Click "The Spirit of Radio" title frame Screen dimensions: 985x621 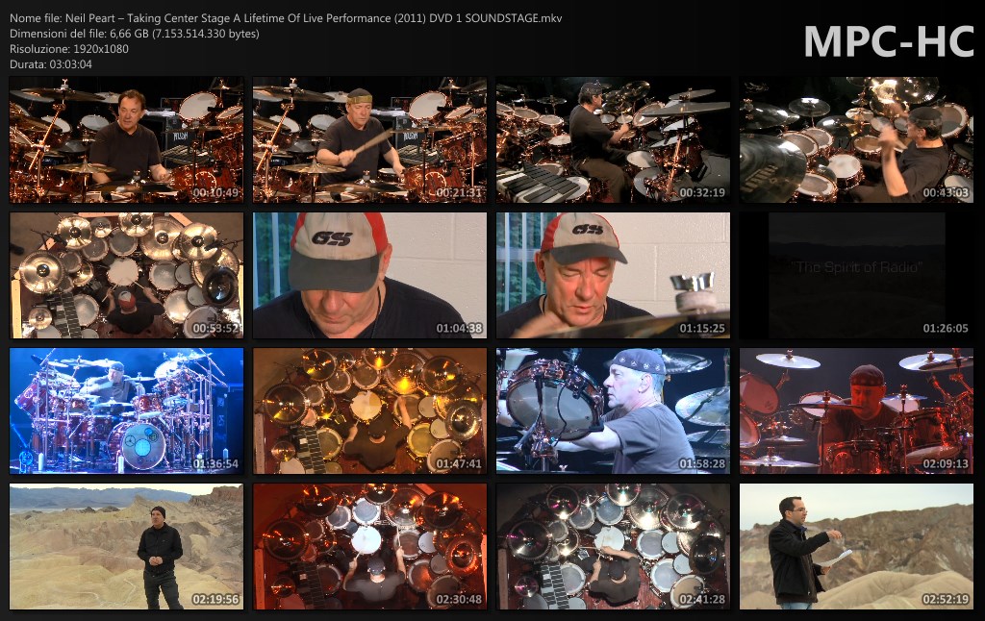pyautogui.click(x=856, y=276)
